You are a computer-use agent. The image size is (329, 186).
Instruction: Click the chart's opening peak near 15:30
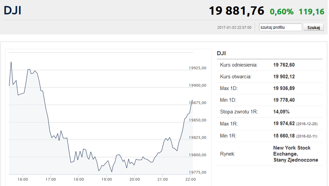click(11, 62)
